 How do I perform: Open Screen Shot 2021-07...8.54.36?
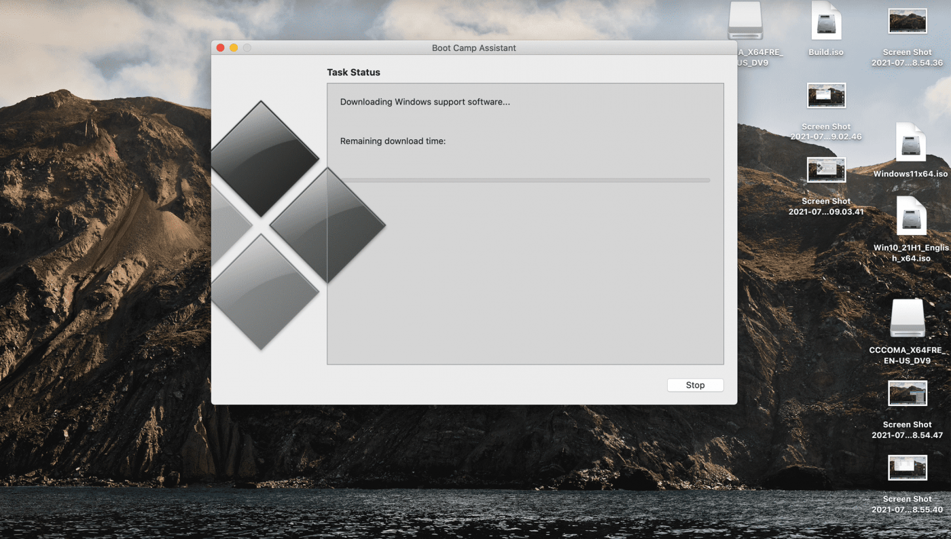click(x=907, y=20)
